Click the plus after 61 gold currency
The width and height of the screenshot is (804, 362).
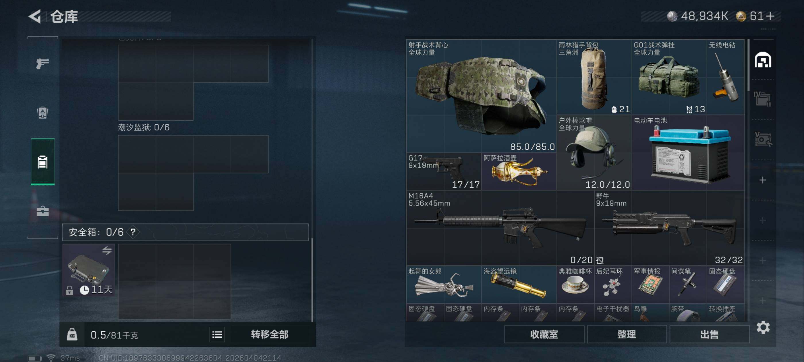(770, 16)
